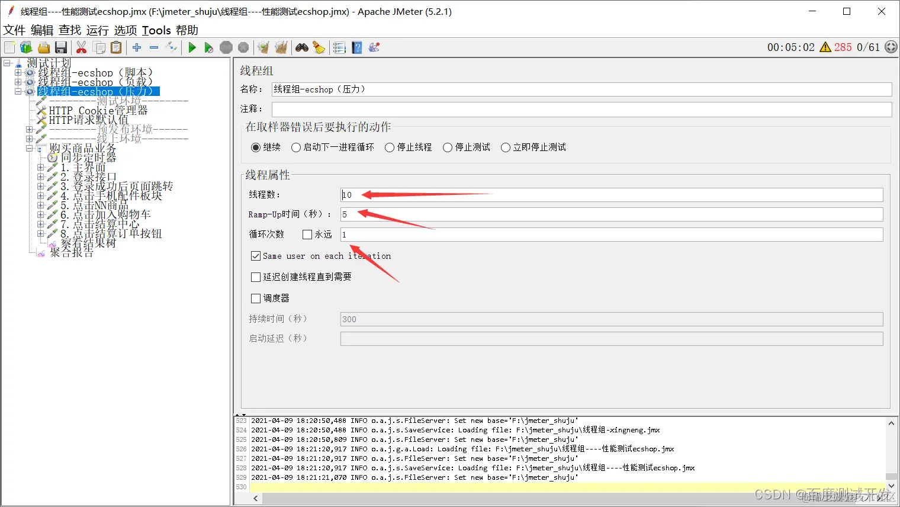
Task: Open the Templates toolbar icon
Action: [x=26, y=47]
